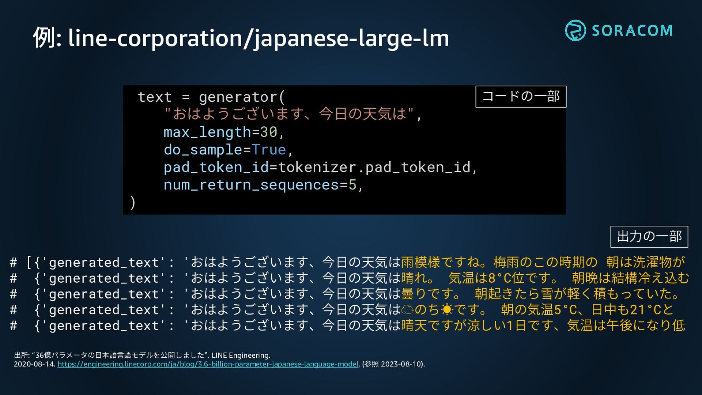Click the 出力の一部 label box
The width and height of the screenshot is (702, 395).
[x=649, y=237]
